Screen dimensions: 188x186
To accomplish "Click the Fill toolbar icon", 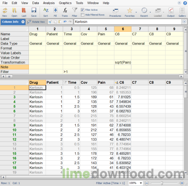I will click(55, 12).
